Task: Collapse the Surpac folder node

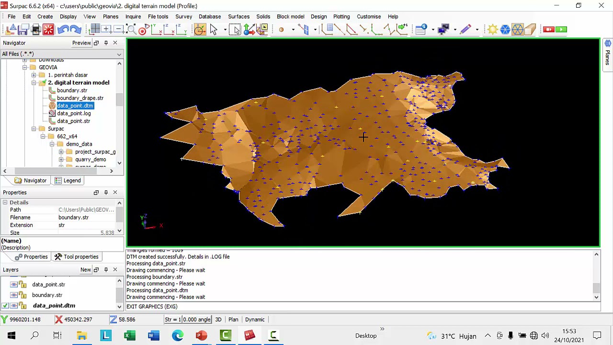Action: [x=34, y=129]
